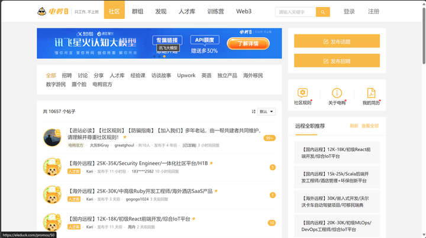Click the 查看全部 link
426x238 pixels.
[x=370, y=126]
